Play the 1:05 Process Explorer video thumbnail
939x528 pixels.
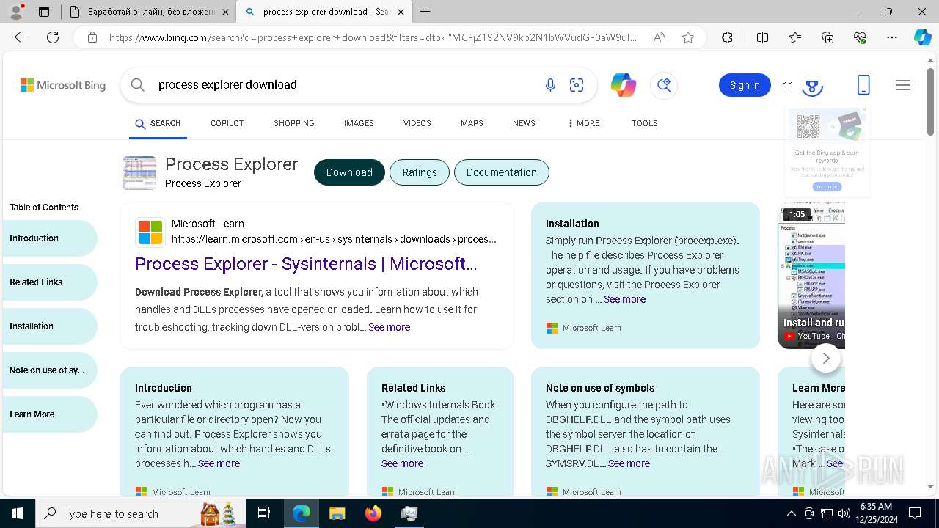[x=811, y=277]
